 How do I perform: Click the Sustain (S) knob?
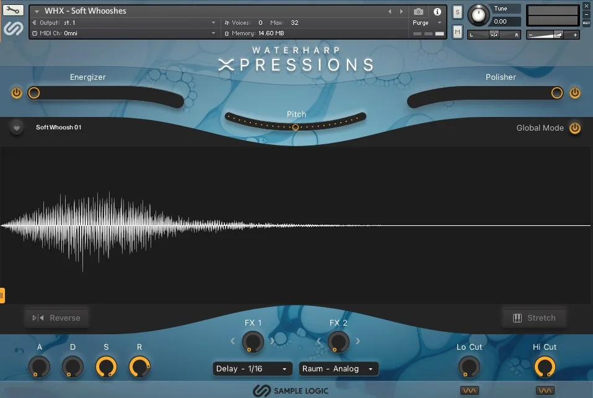click(x=106, y=366)
